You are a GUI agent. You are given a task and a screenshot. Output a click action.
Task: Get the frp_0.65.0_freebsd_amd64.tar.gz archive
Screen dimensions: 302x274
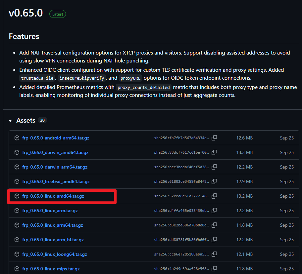[56, 181]
